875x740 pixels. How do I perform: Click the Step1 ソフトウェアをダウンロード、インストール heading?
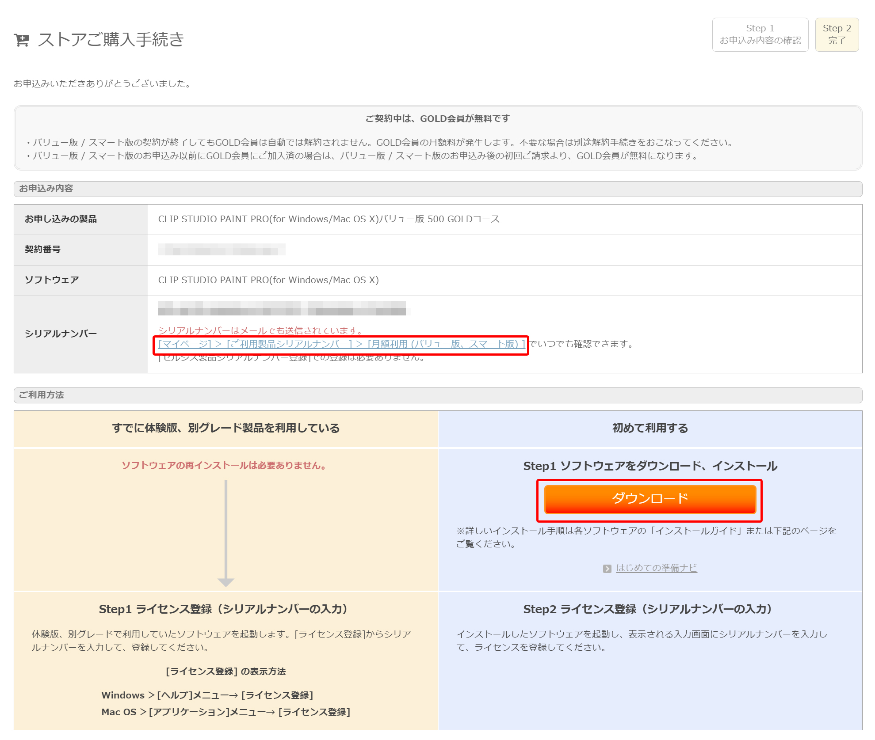click(x=650, y=466)
